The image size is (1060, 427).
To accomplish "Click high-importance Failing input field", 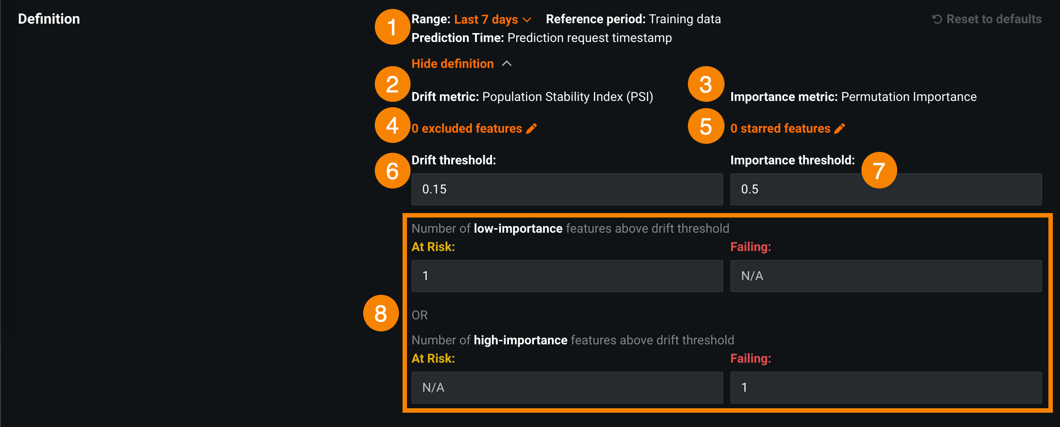I will [x=886, y=388].
